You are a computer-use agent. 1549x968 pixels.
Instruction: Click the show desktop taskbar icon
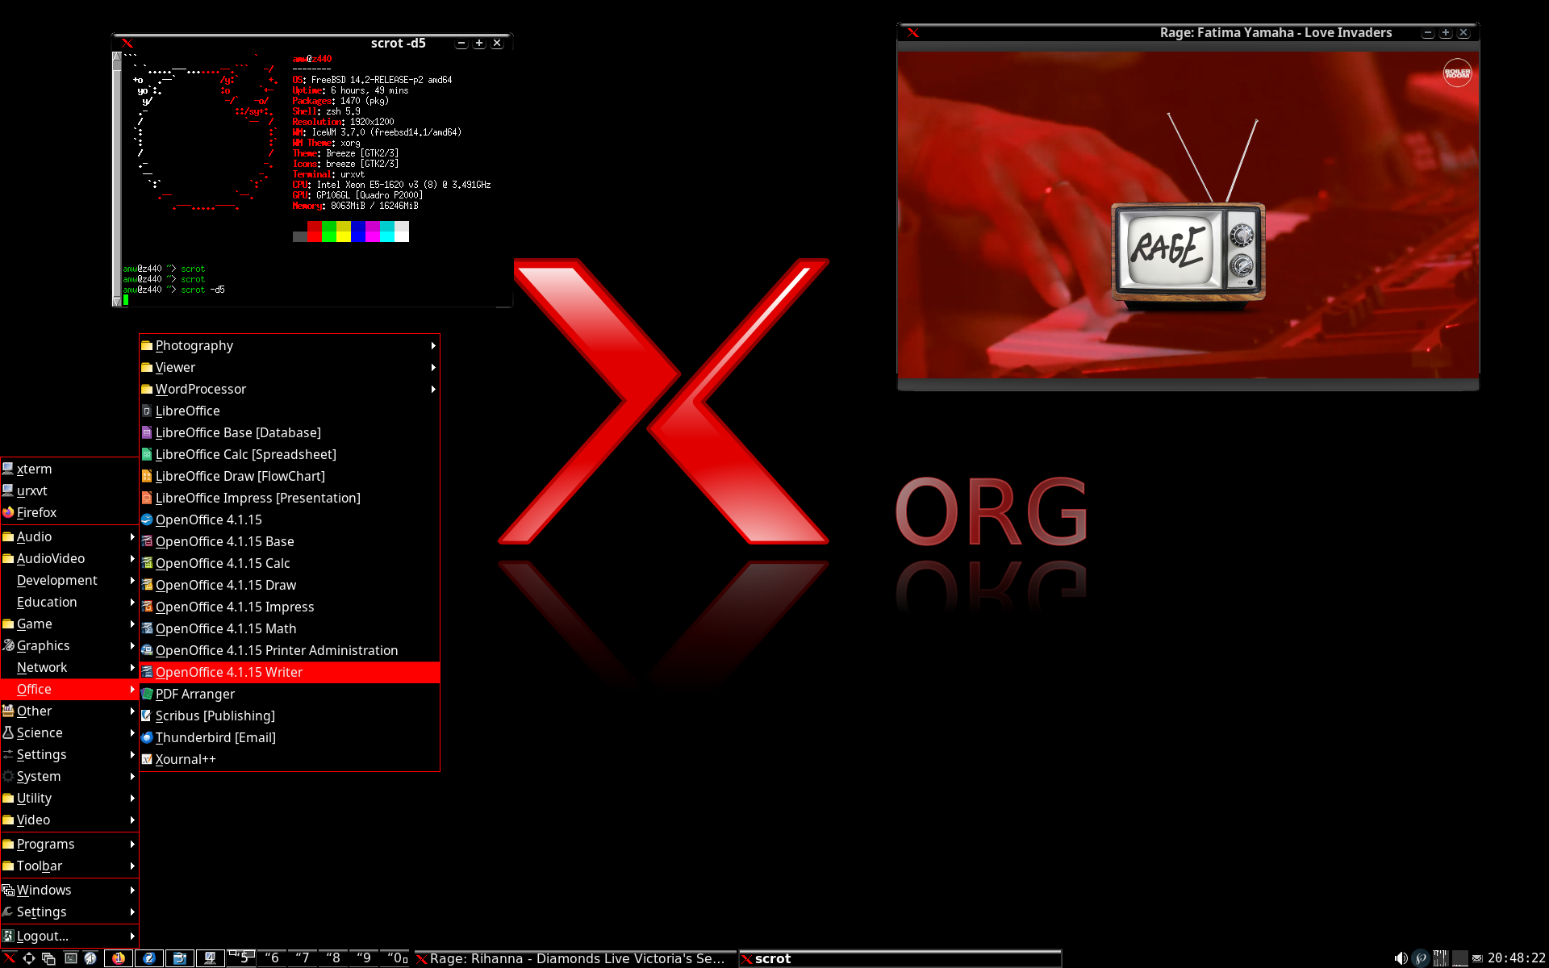coord(29,958)
